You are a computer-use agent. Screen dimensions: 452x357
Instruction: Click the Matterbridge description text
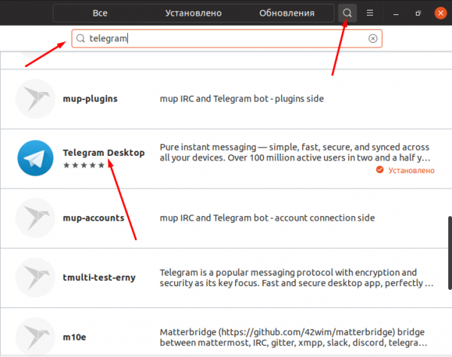294,337
